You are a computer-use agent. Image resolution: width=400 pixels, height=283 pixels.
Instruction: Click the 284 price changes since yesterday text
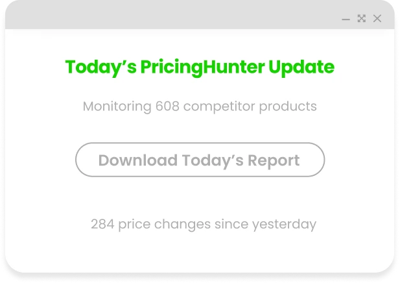(203, 225)
